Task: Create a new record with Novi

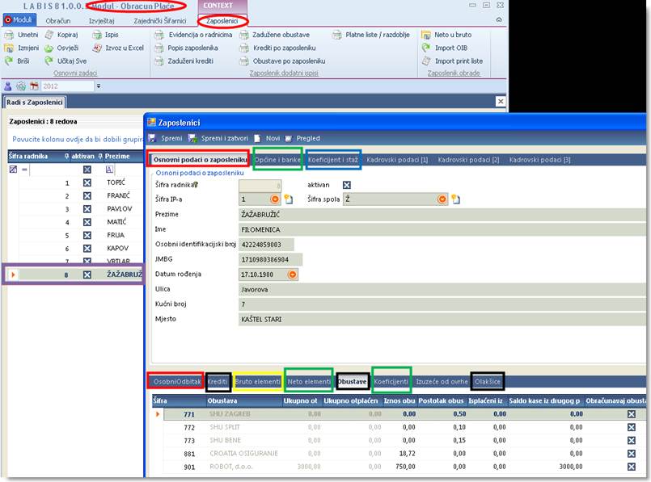Action: (268, 138)
